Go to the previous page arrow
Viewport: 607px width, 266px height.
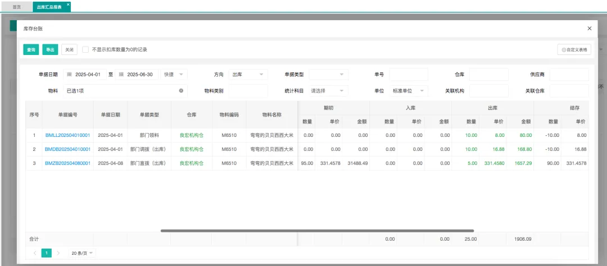(35, 253)
